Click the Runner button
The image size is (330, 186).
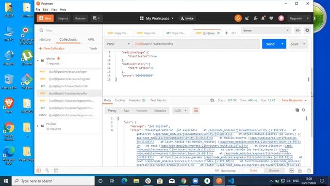click(80, 19)
